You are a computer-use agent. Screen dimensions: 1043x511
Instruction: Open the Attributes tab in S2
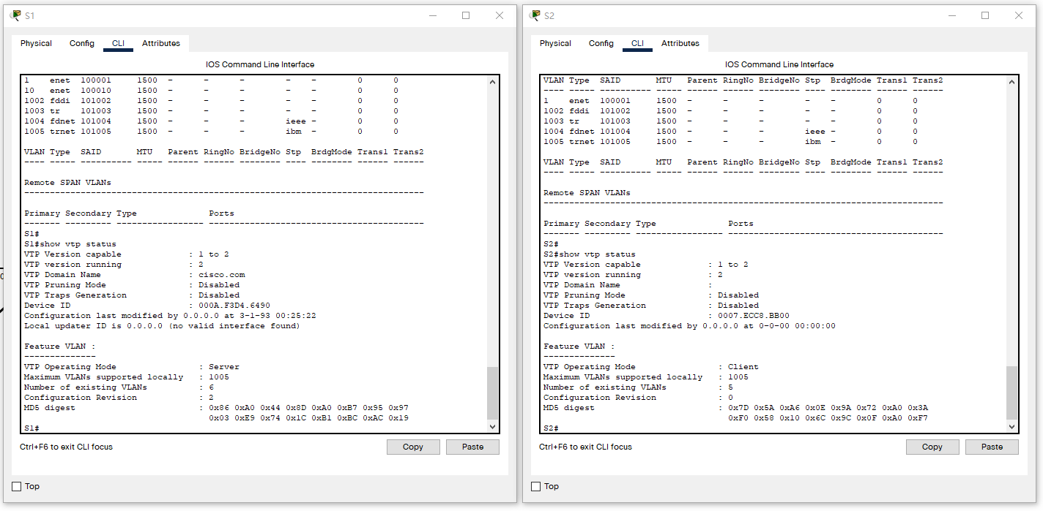[x=680, y=44]
